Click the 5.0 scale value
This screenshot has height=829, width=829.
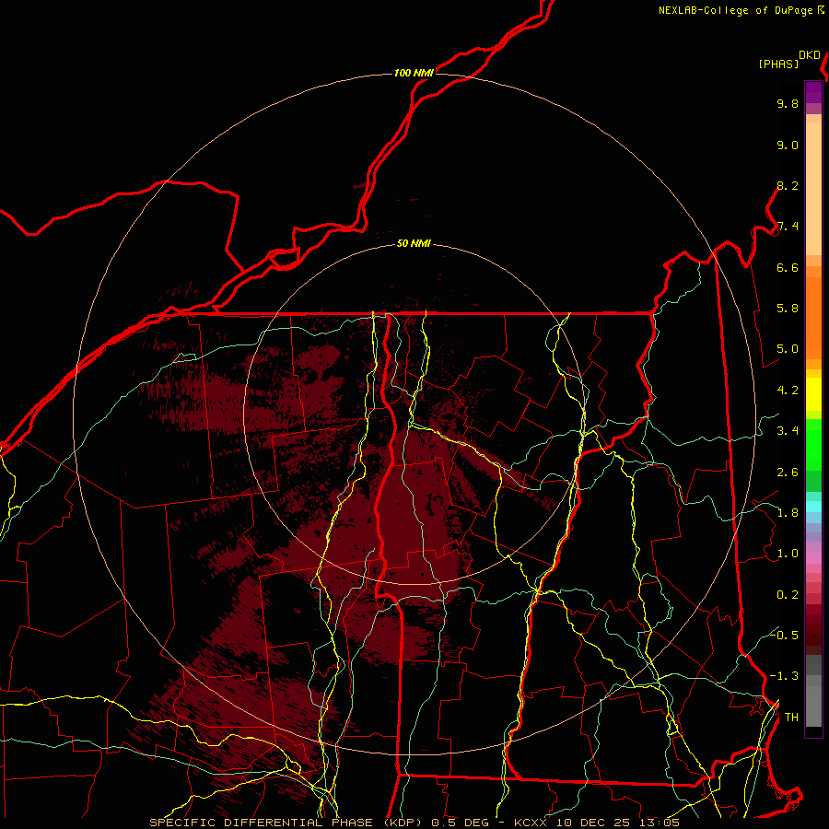tap(788, 349)
